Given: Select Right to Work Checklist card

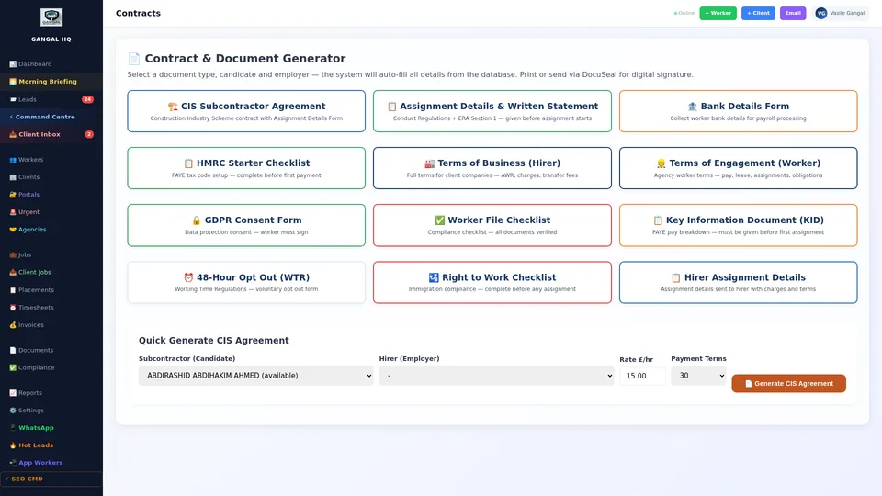Looking at the screenshot, I should [492, 282].
